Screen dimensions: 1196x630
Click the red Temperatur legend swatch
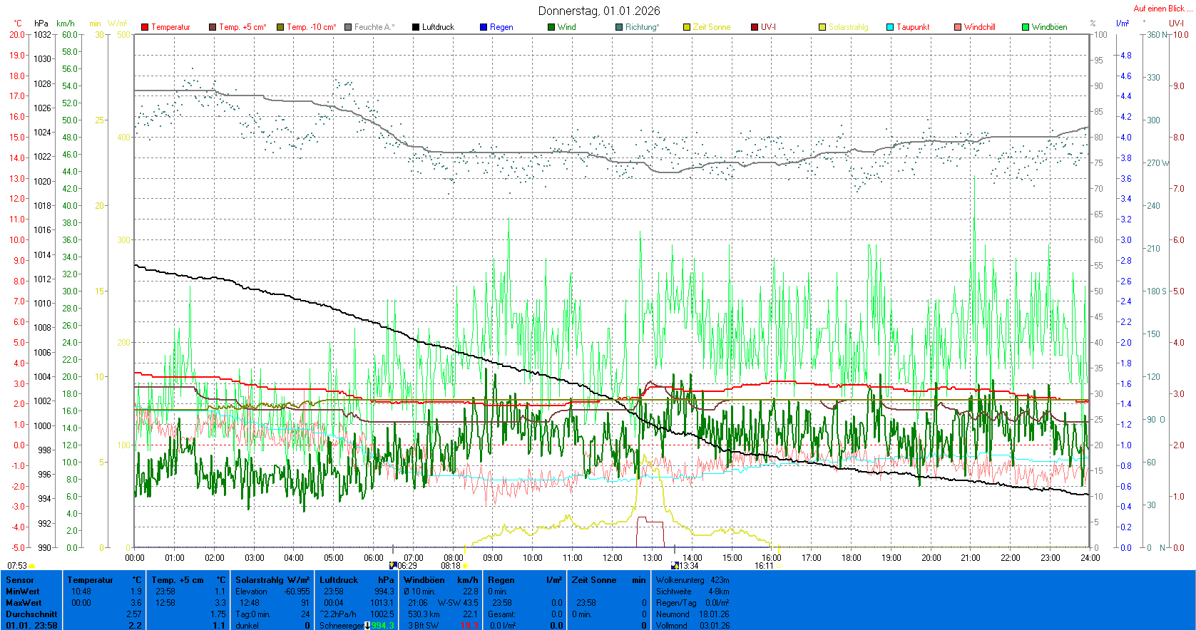145,27
